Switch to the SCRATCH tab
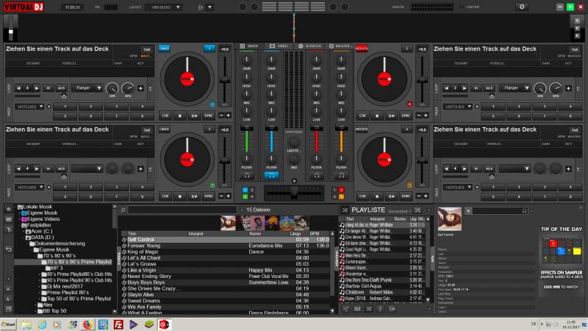 pyautogui.click(x=309, y=46)
